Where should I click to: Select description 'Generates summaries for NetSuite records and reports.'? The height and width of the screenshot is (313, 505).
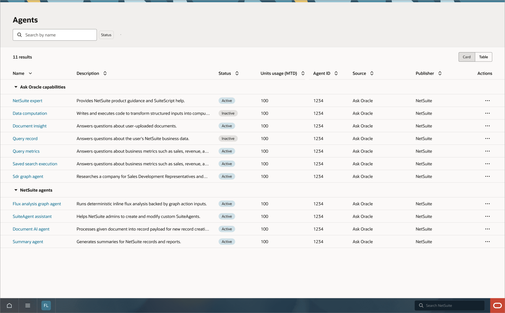tap(129, 242)
